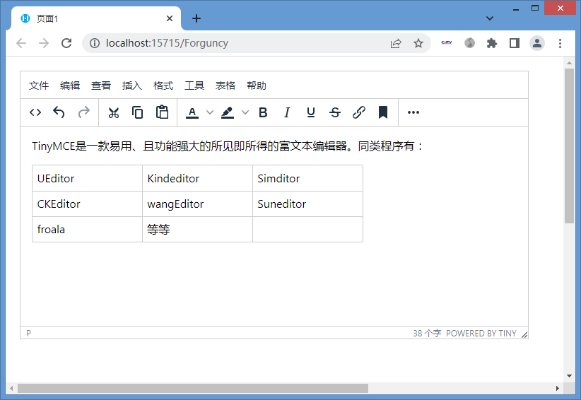Open the 文件 menu

pos(39,86)
